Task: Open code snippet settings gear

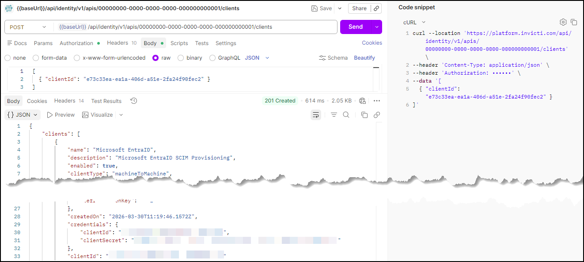Action: tap(563, 22)
